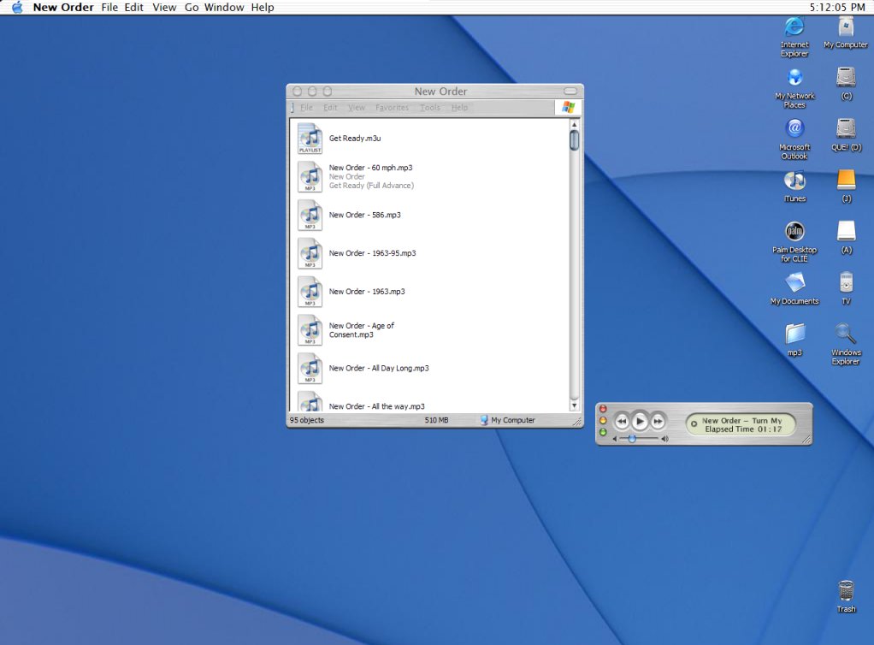Select the Age of Consent.mp3 file icon
The width and height of the screenshot is (874, 645).
pyautogui.click(x=310, y=330)
